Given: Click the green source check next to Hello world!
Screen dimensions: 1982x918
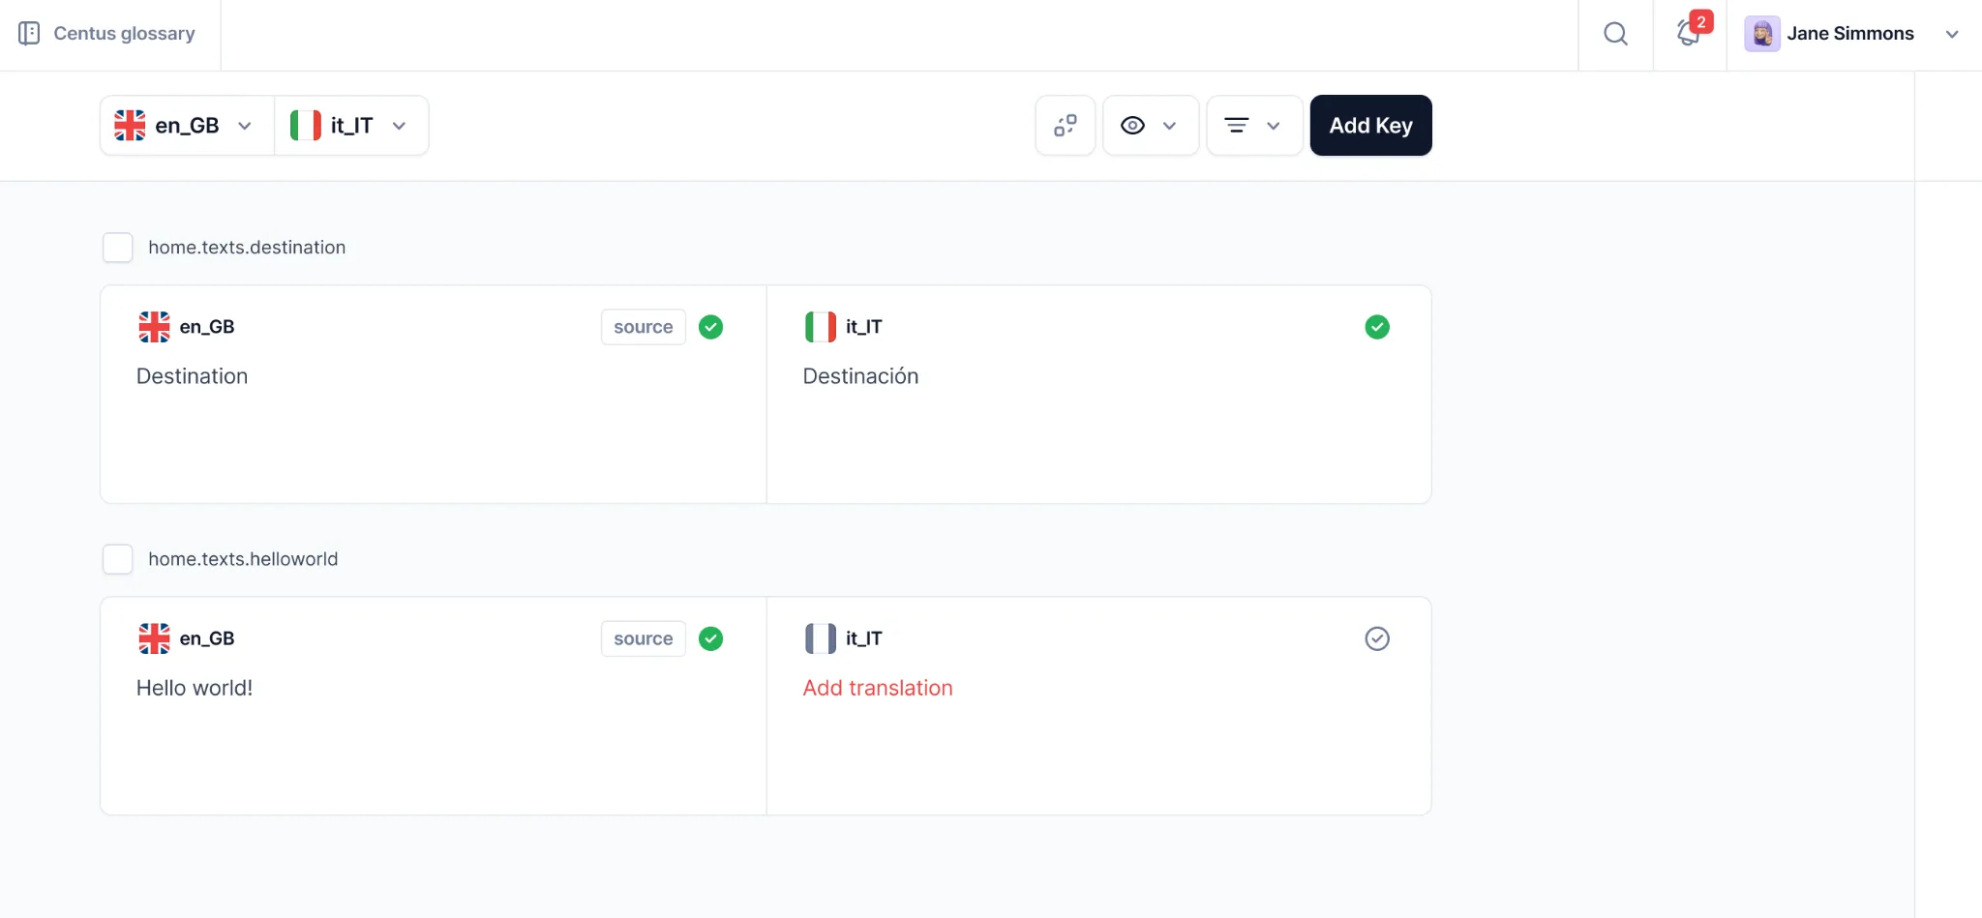Looking at the screenshot, I should pyautogui.click(x=711, y=638).
